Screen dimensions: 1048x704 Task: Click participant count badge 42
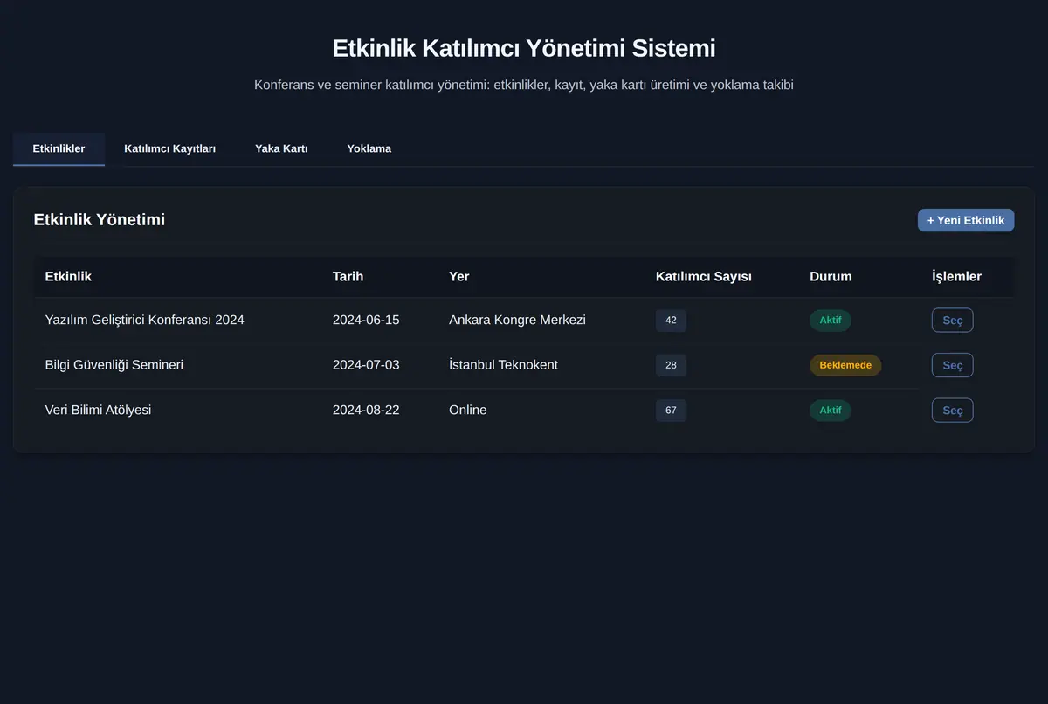[671, 321]
